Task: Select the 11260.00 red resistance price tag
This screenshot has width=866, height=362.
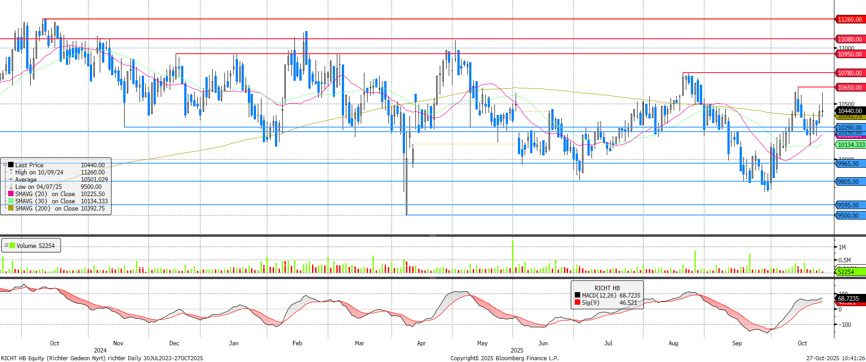Action: [x=850, y=19]
